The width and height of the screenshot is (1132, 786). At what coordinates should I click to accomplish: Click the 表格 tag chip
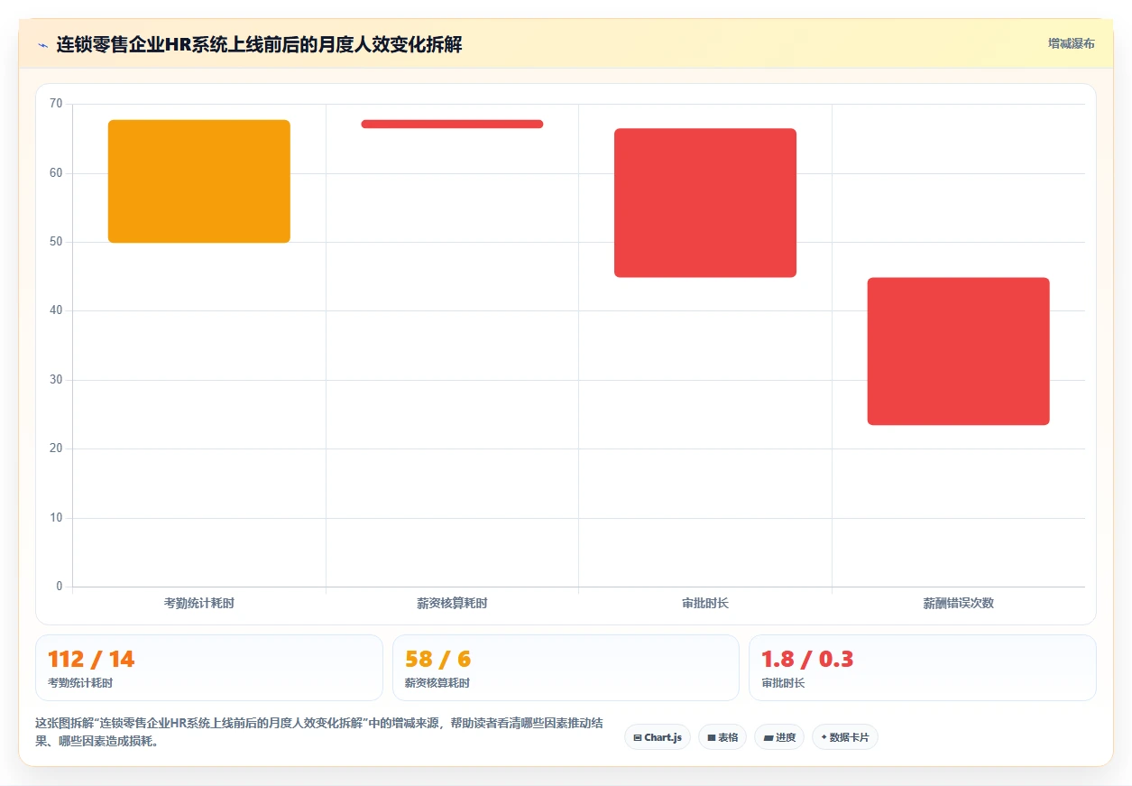click(722, 737)
